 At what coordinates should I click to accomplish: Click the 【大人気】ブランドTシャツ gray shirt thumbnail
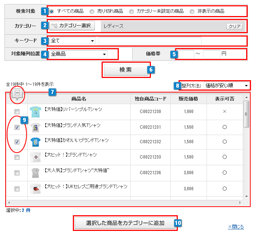[x=35, y=173]
